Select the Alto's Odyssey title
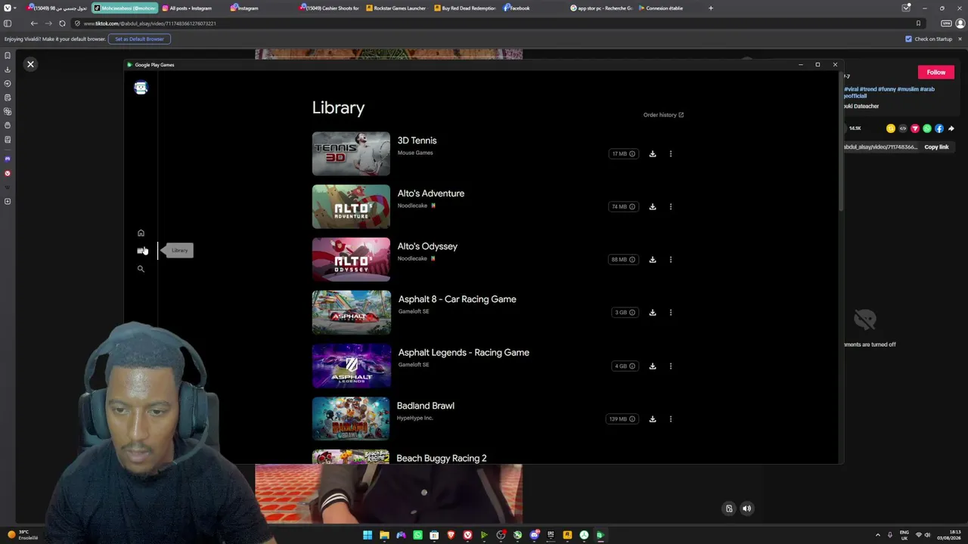Image resolution: width=968 pixels, height=544 pixels. click(x=427, y=246)
